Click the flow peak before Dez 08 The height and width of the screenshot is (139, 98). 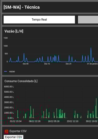[24, 53]
